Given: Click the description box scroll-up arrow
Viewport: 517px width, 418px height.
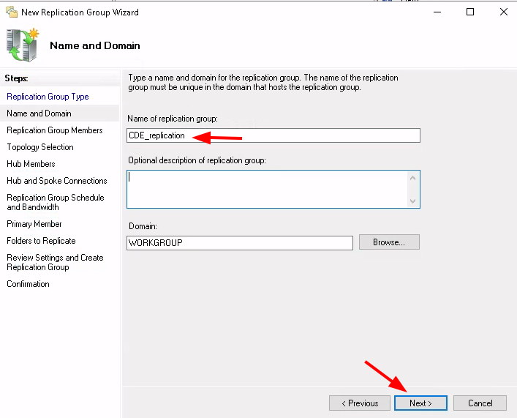Looking at the screenshot, I should click(x=412, y=179).
